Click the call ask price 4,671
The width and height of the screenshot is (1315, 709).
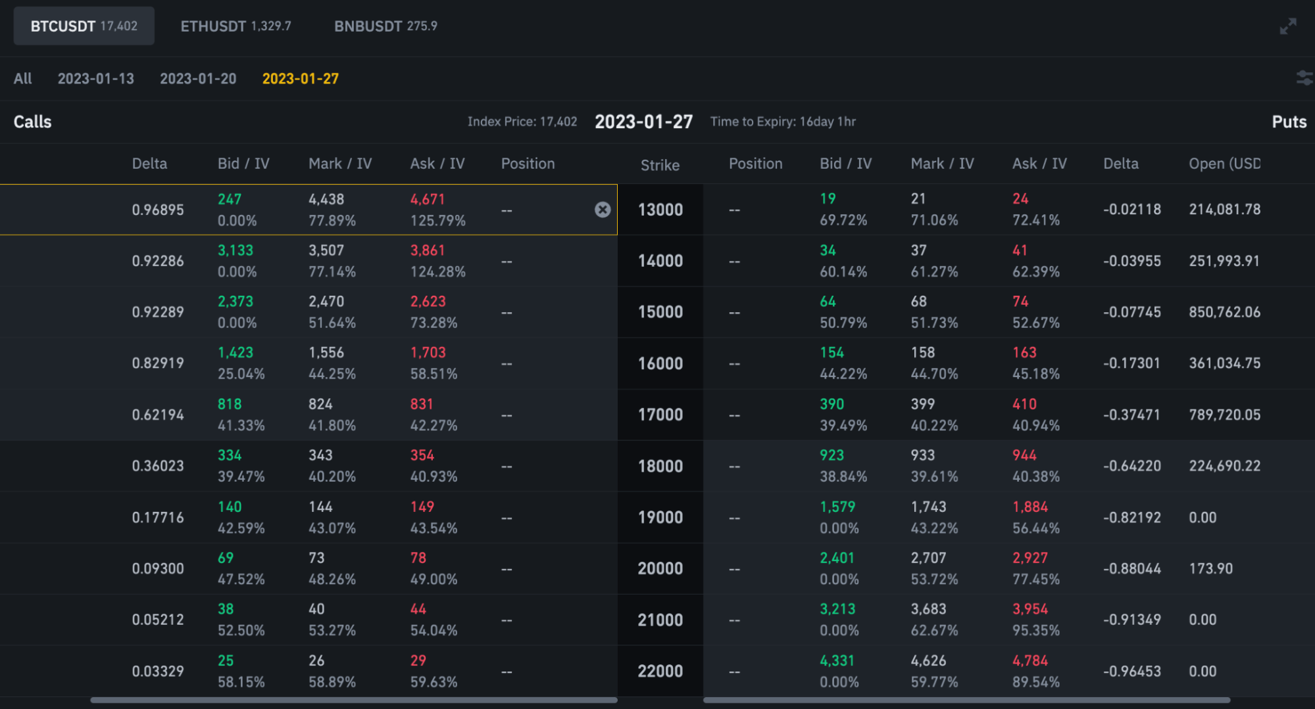click(x=428, y=199)
